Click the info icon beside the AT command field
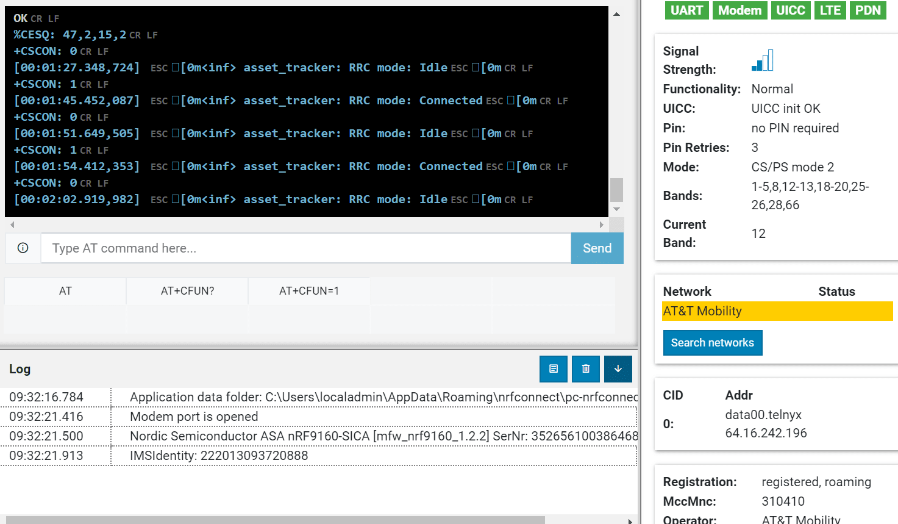 click(x=23, y=248)
